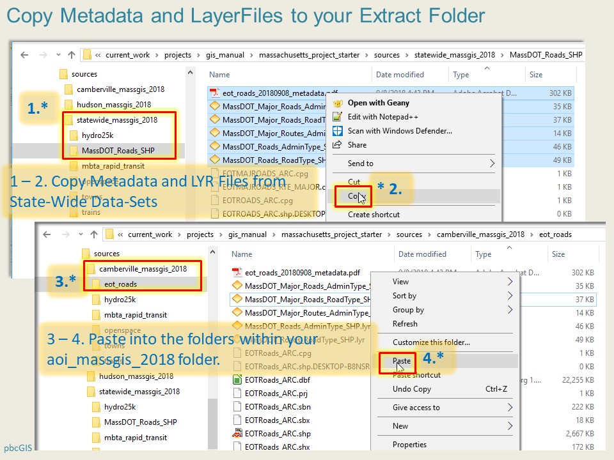Choose Paste from the lower context menu

(402, 362)
